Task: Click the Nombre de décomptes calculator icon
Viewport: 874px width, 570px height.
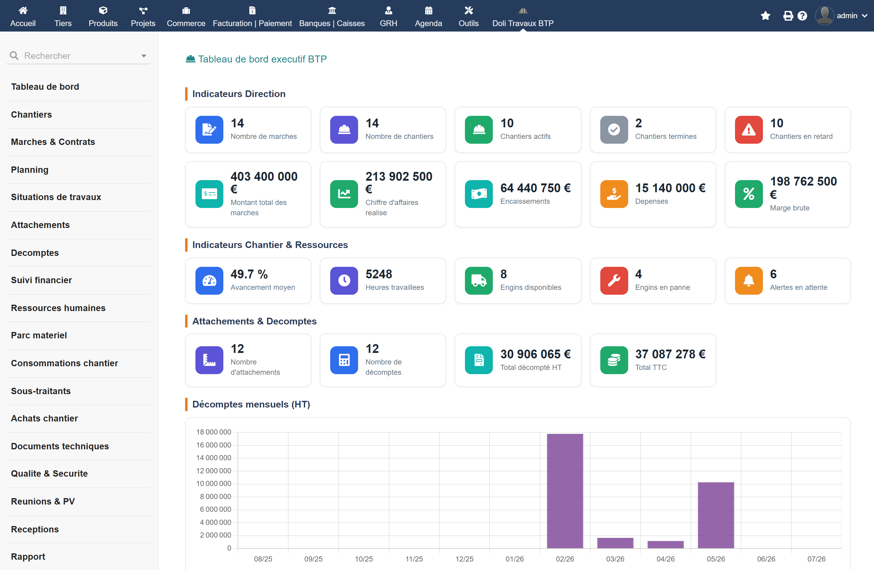Action: [x=344, y=360]
